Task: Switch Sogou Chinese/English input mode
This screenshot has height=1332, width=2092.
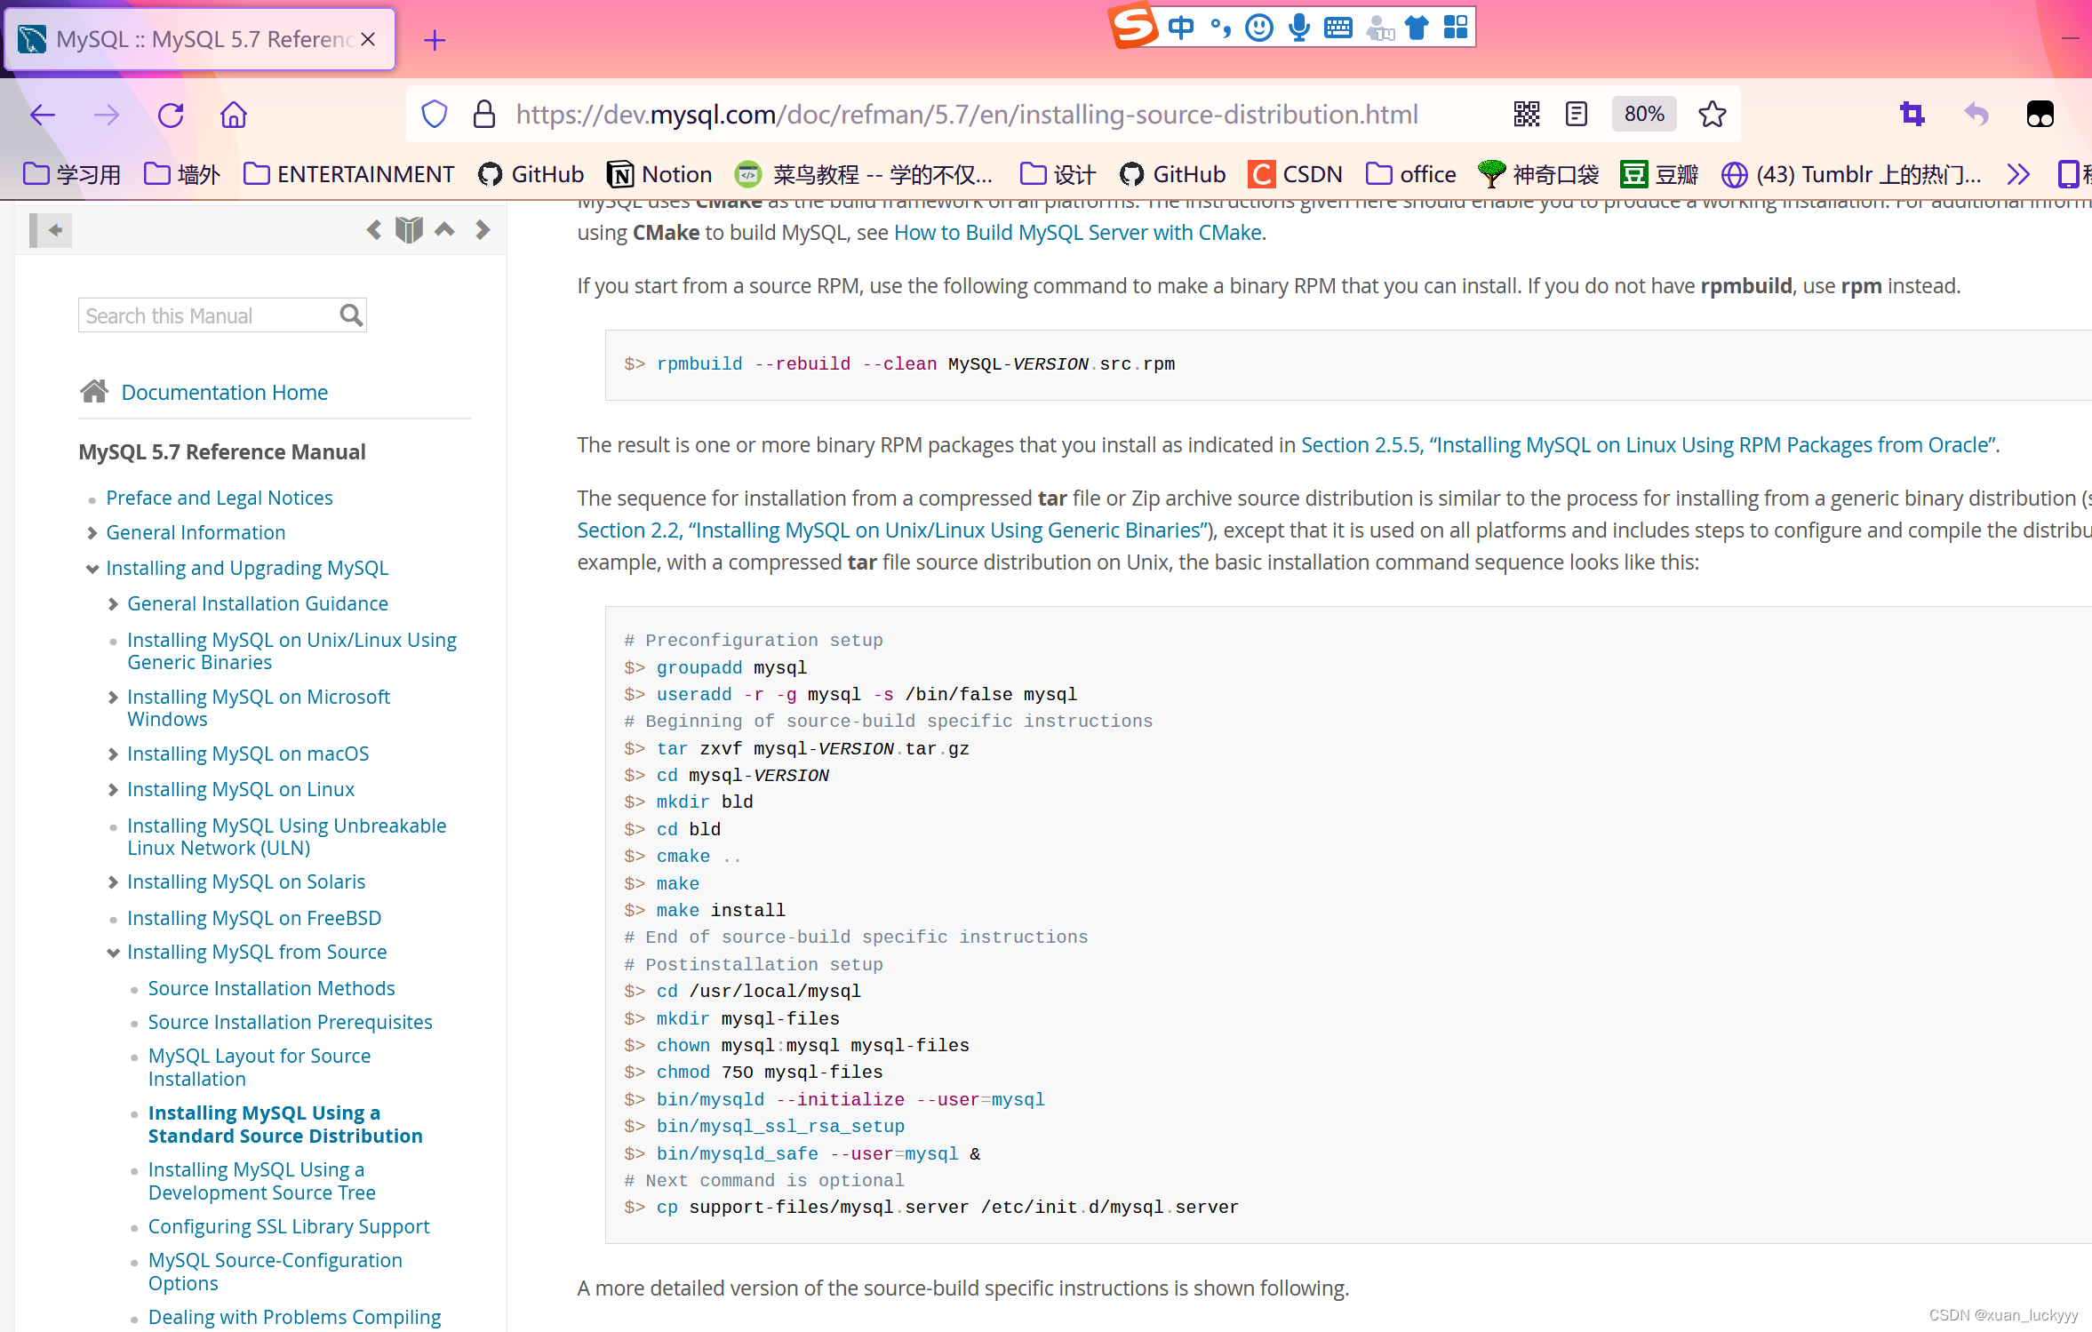Action: click(x=1181, y=28)
